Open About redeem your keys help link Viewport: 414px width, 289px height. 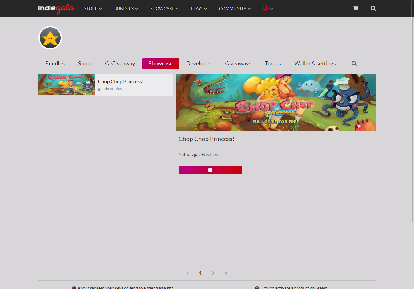123,287
